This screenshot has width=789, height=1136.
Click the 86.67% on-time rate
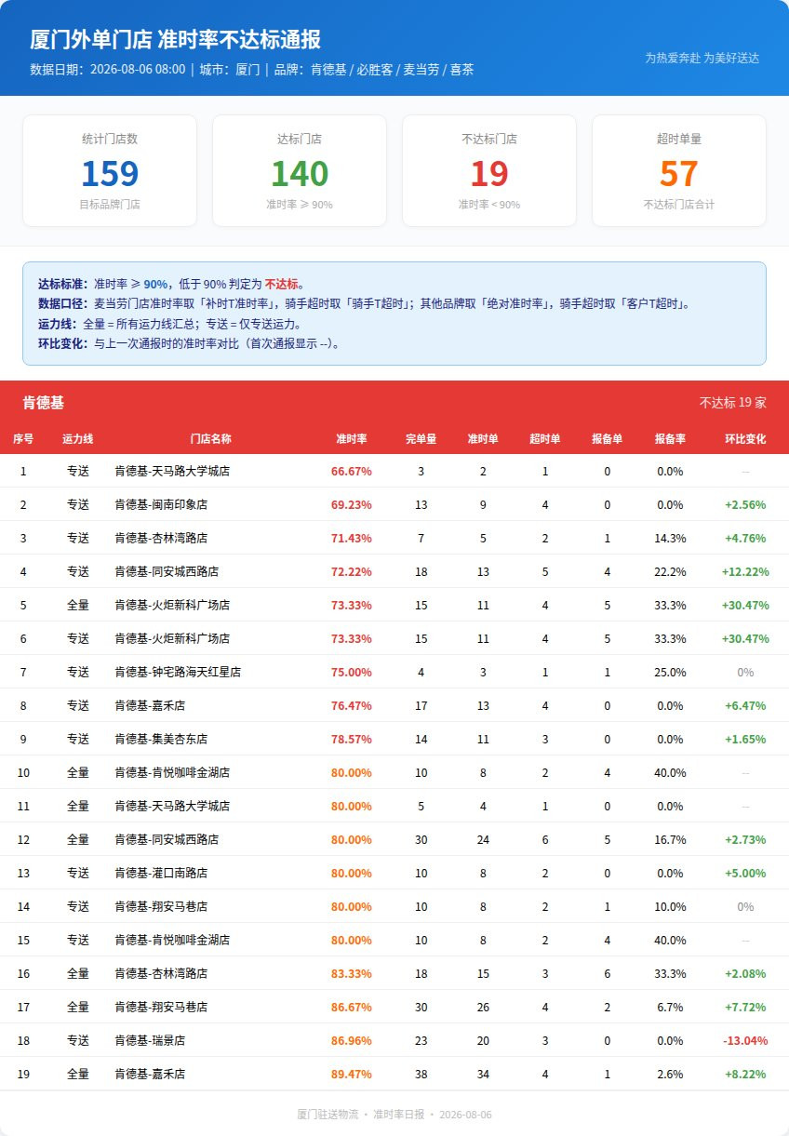352,1007
